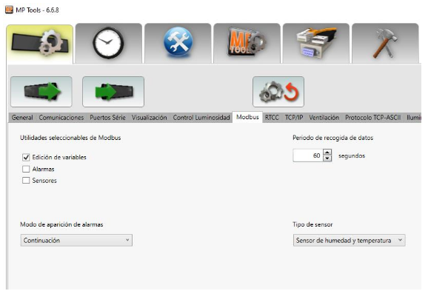The width and height of the screenshot is (428, 291).
Task: Open the clock main tab
Action: click(x=109, y=44)
